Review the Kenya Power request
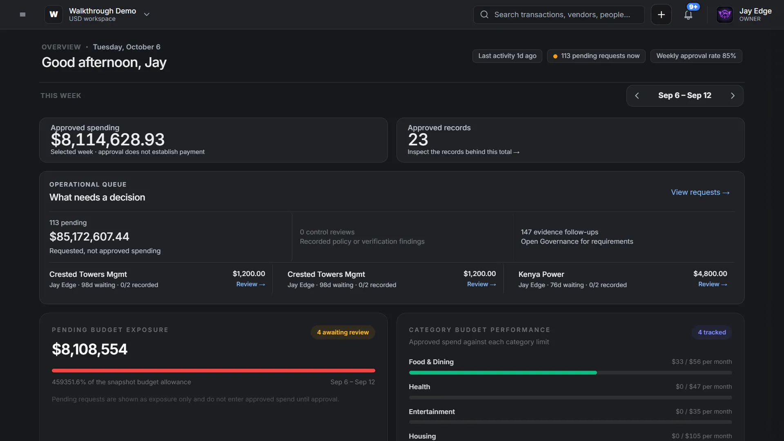 [713, 284]
